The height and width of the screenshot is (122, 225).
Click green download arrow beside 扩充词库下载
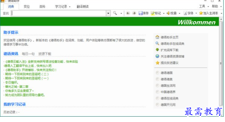(157, 50)
